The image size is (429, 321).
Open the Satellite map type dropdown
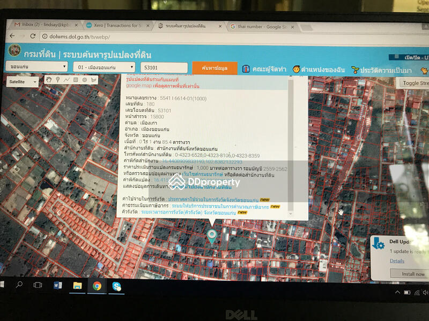[23, 82]
